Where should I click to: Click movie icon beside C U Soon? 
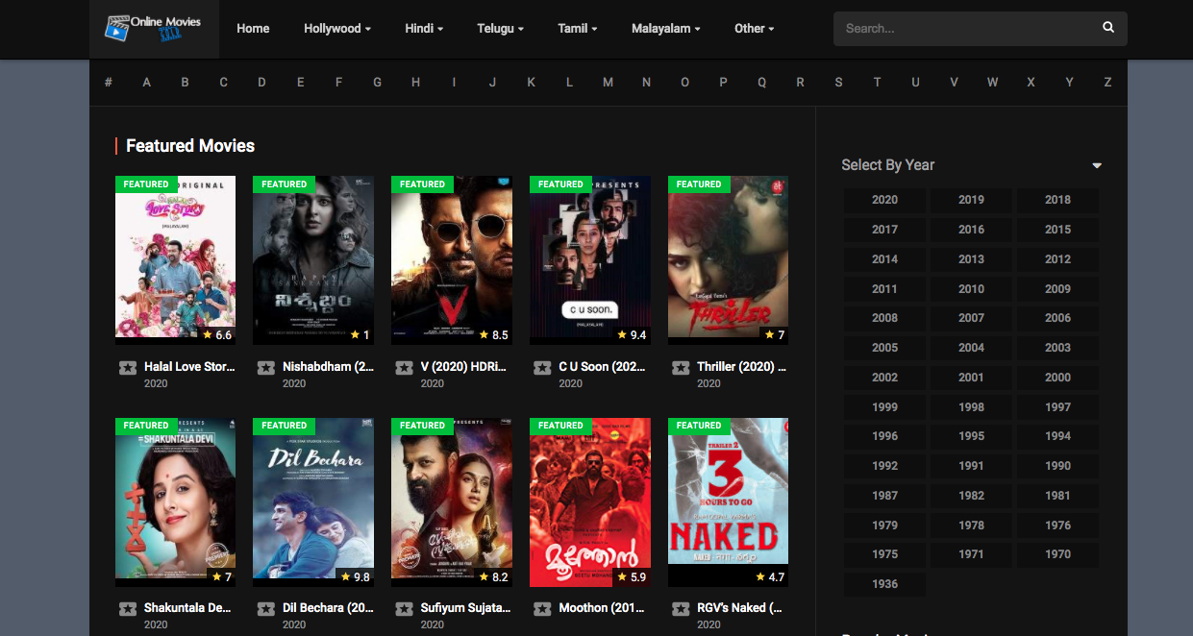pyautogui.click(x=543, y=367)
